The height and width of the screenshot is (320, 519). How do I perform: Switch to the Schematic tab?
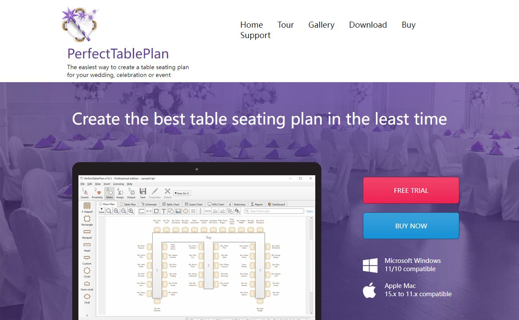click(x=149, y=204)
